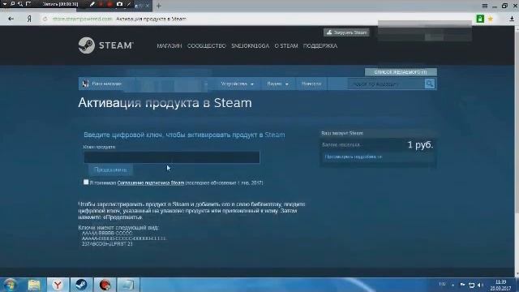Expand the recorder toolbar dropdown arrow

[x=5, y=4]
